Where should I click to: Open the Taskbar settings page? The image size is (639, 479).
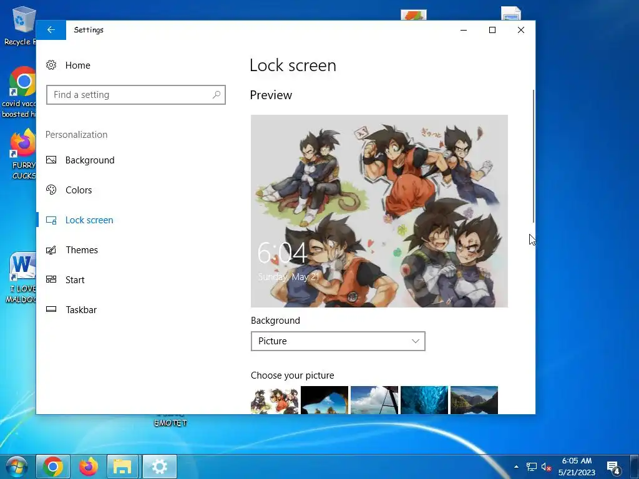[81, 310]
